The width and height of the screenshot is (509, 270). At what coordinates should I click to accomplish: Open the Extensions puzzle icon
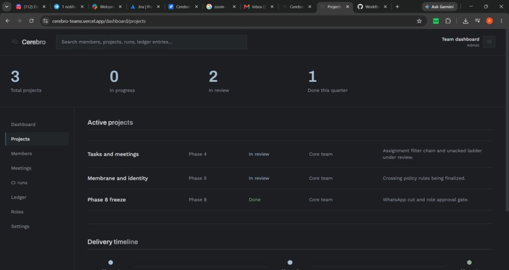(x=448, y=21)
